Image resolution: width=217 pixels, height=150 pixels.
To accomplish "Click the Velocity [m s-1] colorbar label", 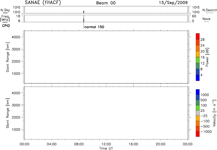I will click(x=214, y=113).
